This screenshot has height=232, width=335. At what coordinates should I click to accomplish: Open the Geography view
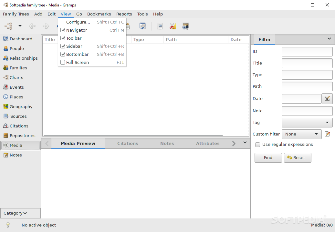click(x=20, y=106)
